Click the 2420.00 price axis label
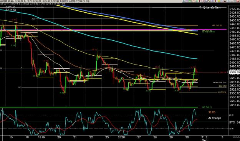Viewport: 240px width, 141px height. 235,8
